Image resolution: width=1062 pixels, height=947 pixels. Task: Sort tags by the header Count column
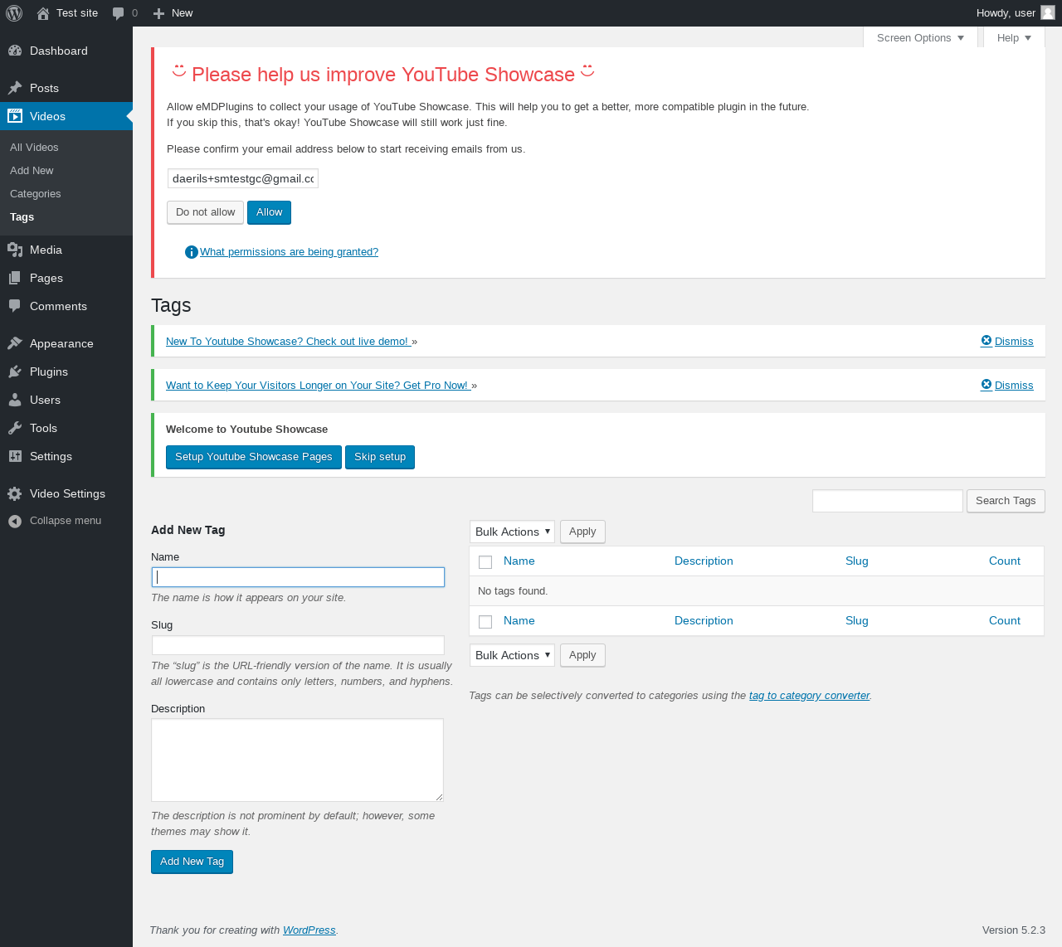pos(1005,561)
